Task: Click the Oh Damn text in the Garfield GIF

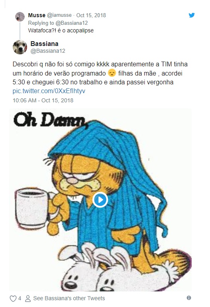Action: (50, 120)
